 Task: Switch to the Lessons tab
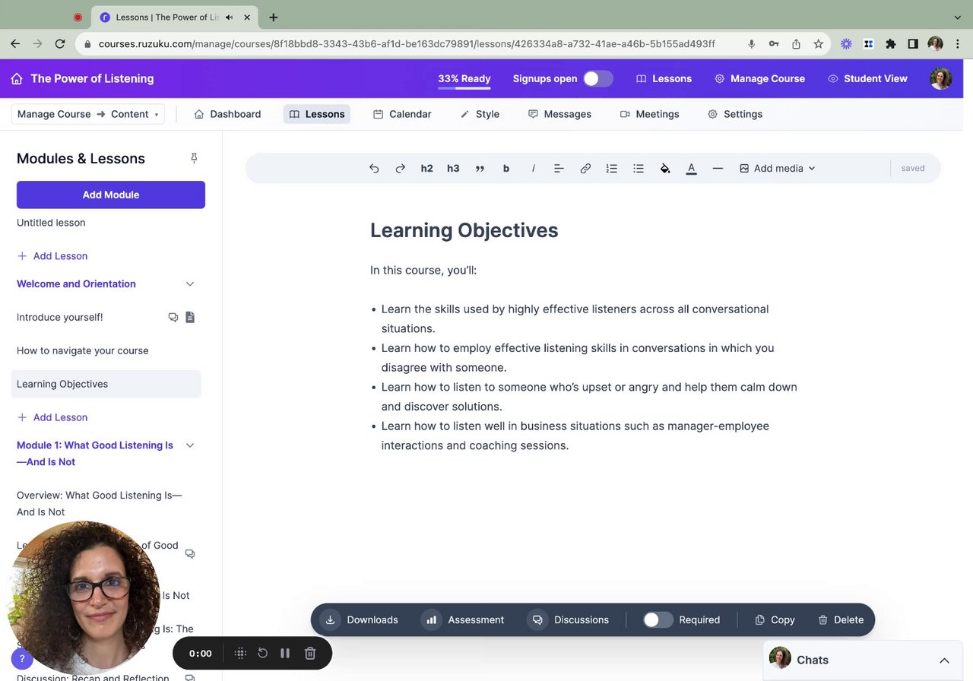pos(317,114)
